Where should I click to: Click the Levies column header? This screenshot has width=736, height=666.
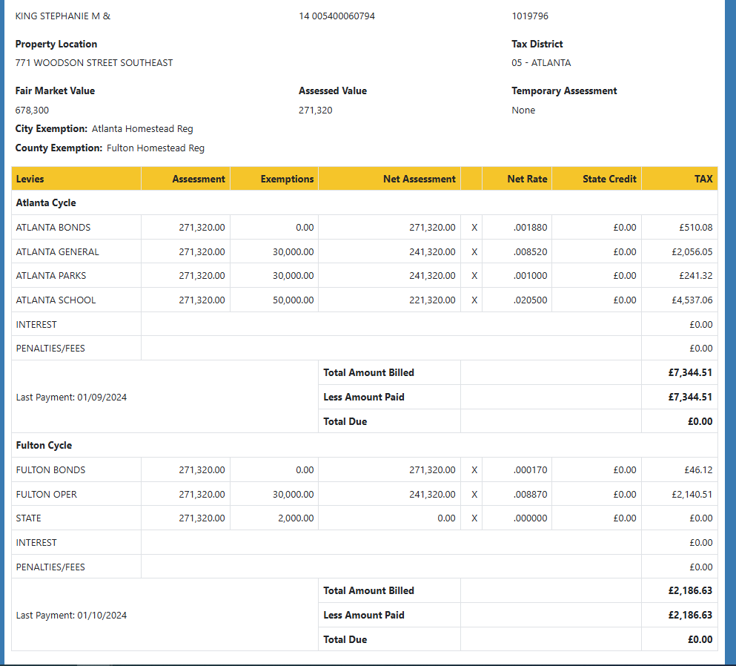point(30,179)
